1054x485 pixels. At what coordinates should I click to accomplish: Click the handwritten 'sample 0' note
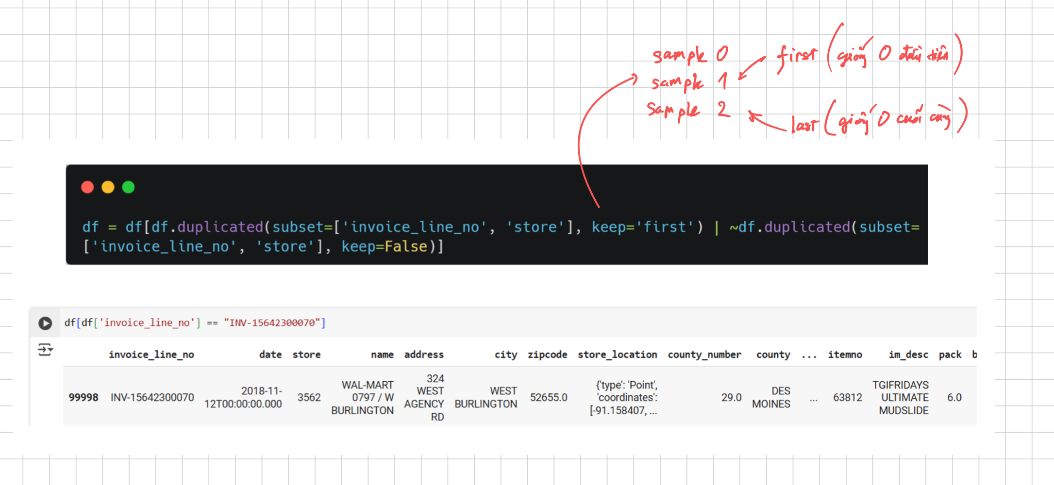pos(690,54)
